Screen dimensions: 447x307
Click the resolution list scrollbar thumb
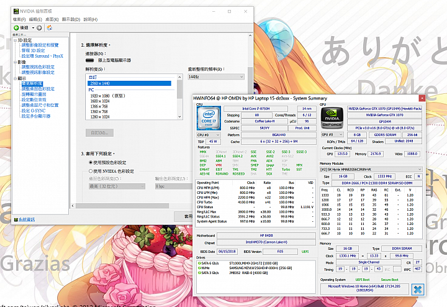(179, 89)
